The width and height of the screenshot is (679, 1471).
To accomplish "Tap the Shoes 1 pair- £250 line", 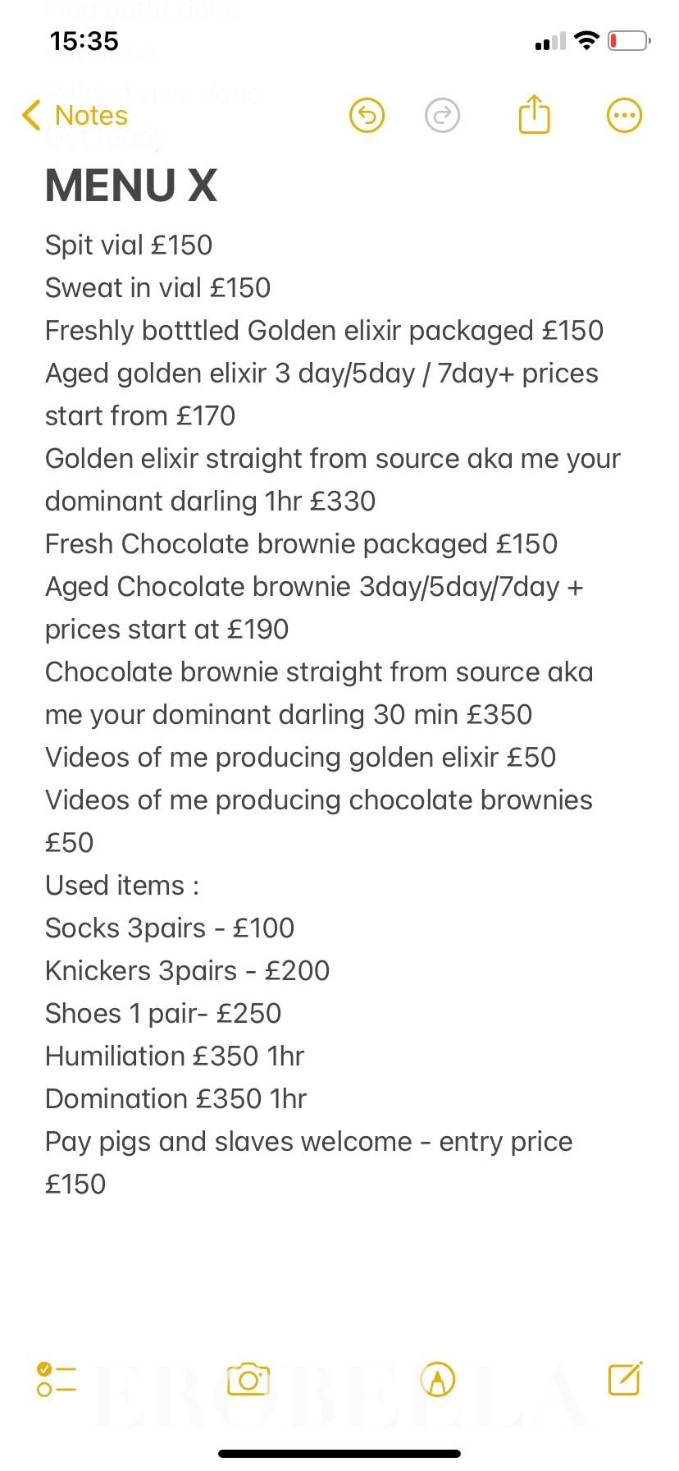I will (163, 1014).
